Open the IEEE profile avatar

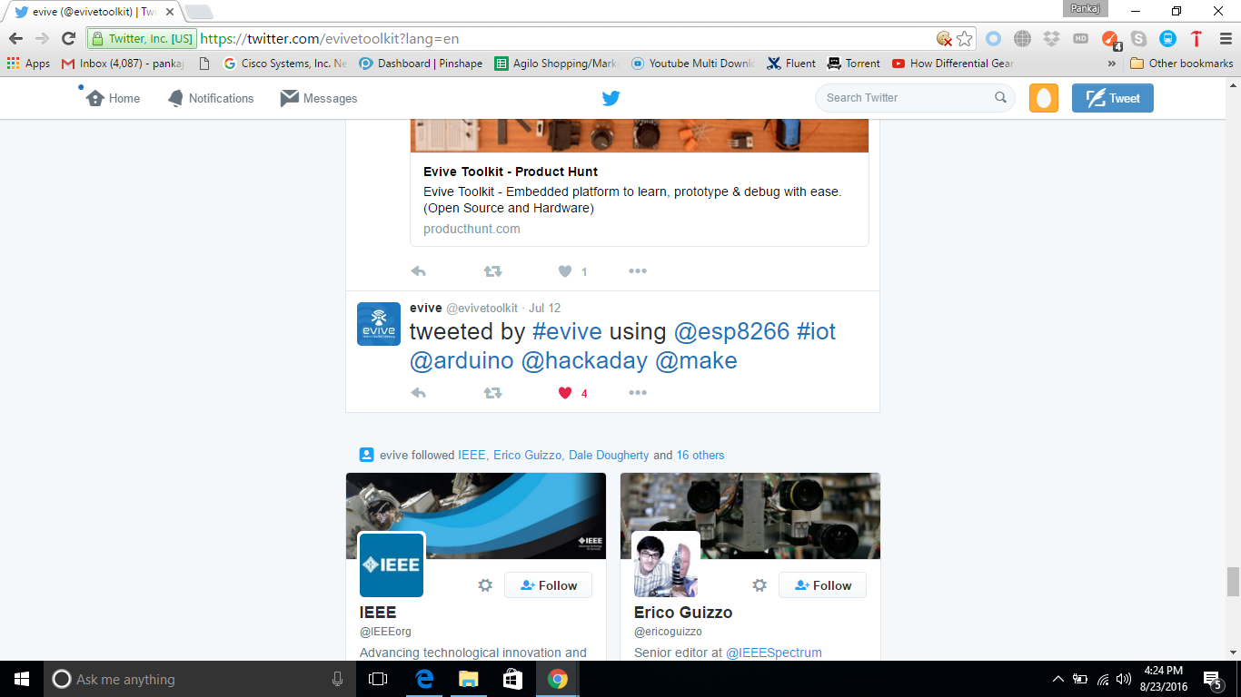click(x=392, y=564)
